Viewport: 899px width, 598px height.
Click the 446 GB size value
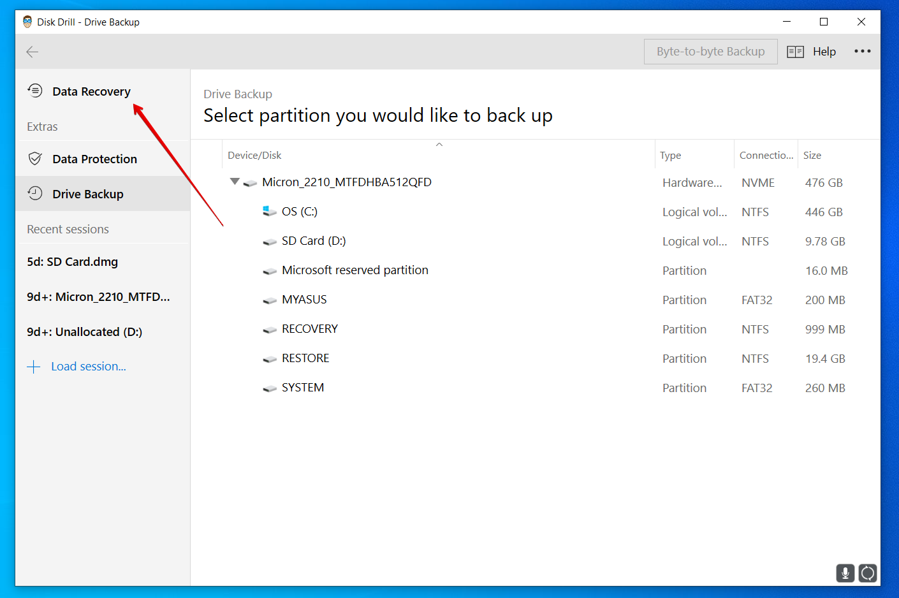(824, 212)
